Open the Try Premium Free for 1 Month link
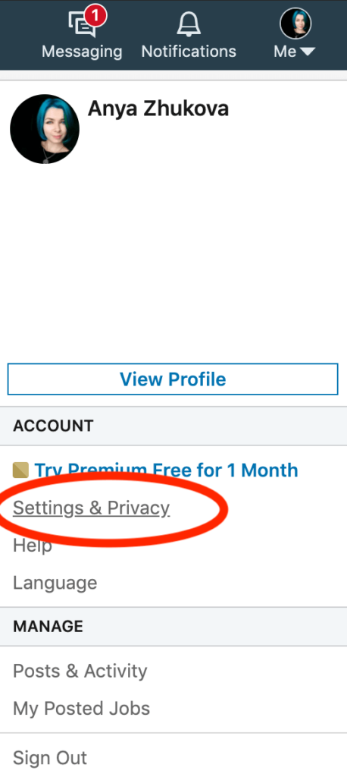 [167, 470]
